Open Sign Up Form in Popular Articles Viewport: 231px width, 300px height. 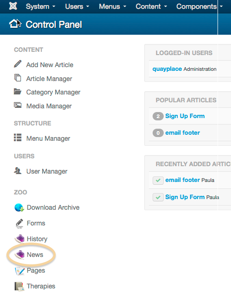pos(185,116)
